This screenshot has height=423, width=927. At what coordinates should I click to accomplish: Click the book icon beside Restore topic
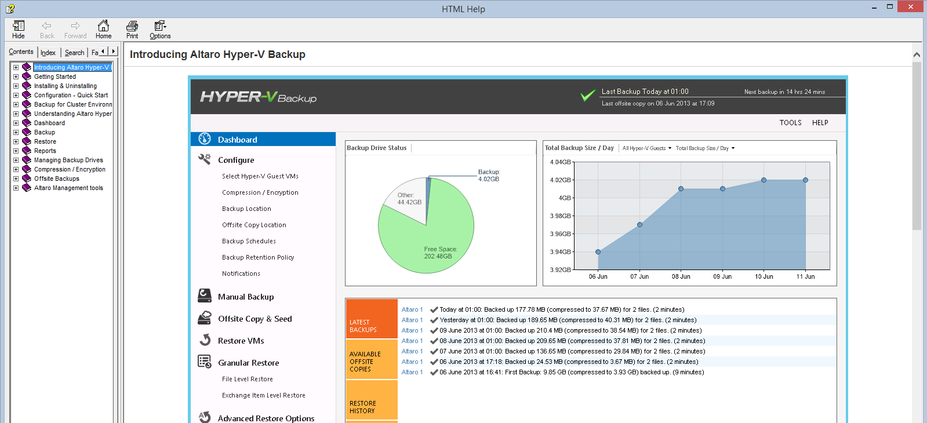[27, 141]
